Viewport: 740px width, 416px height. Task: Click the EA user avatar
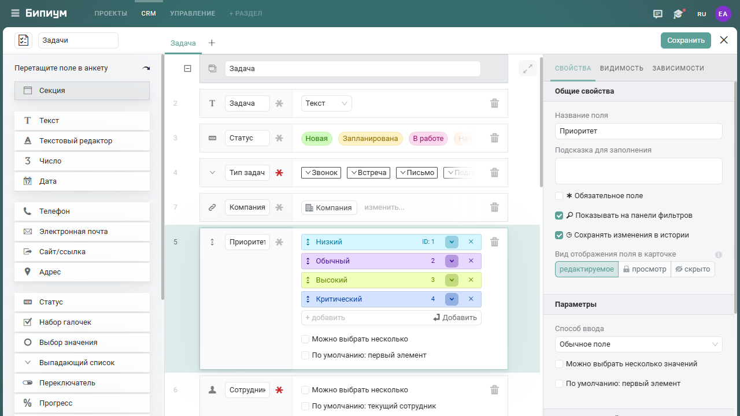723,14
